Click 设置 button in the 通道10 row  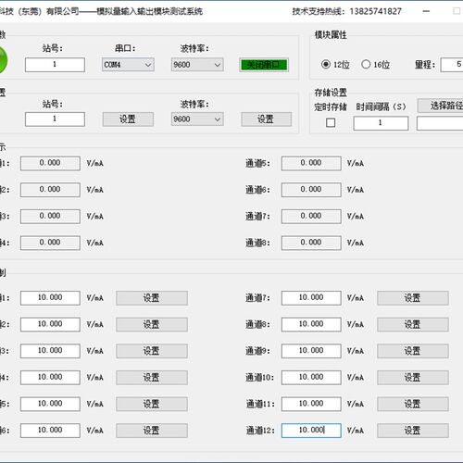click(x=413, y=378)
